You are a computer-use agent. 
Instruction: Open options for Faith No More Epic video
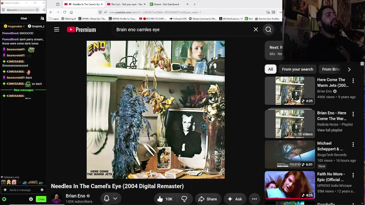coord(353,175)
